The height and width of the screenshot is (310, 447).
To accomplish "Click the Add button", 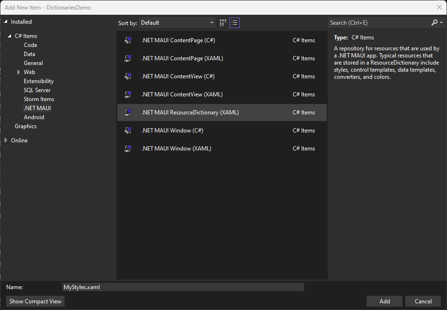I will 384,301.
